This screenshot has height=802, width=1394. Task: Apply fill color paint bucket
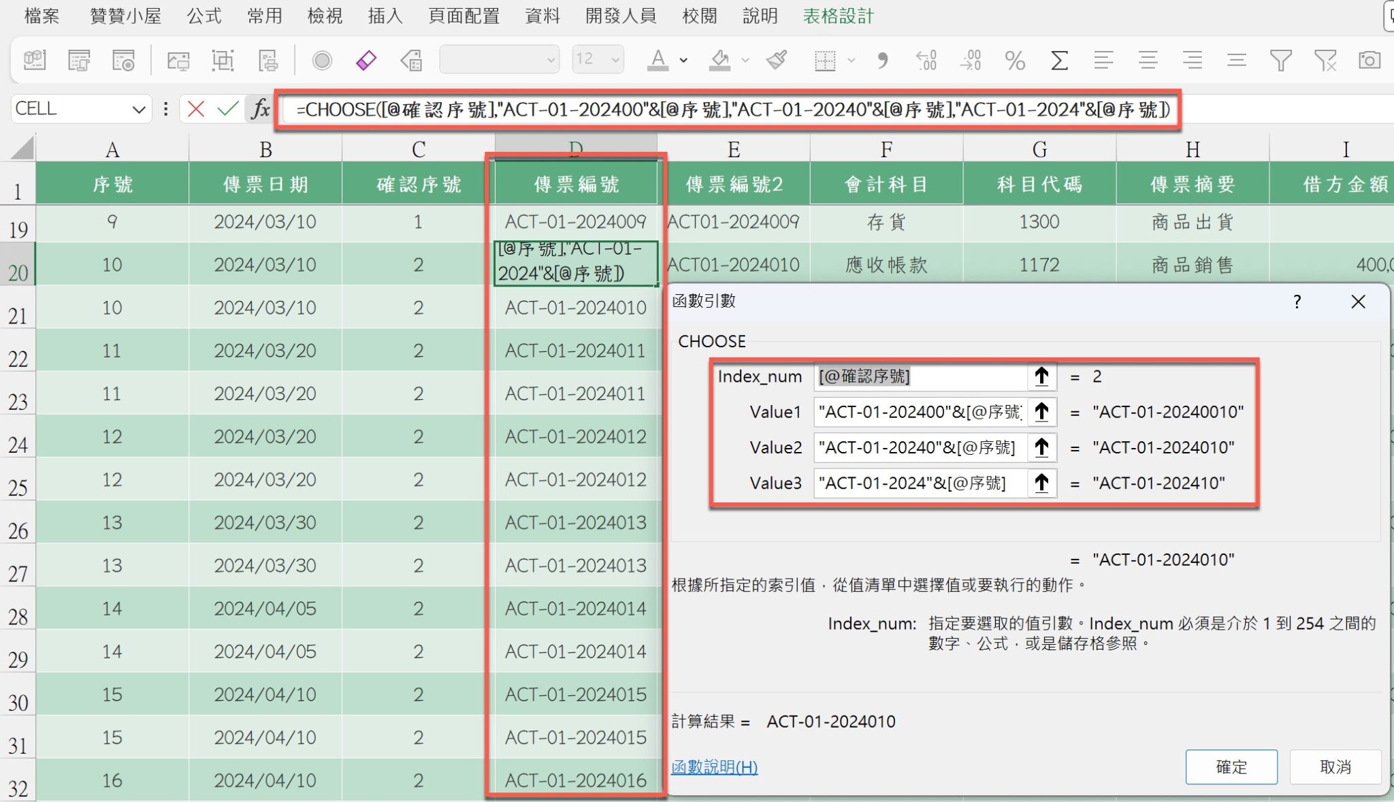(x=719, y=61)
